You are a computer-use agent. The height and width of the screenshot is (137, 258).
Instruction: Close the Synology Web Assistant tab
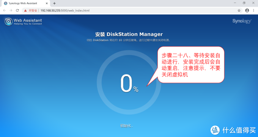click(x=47, y=3)
